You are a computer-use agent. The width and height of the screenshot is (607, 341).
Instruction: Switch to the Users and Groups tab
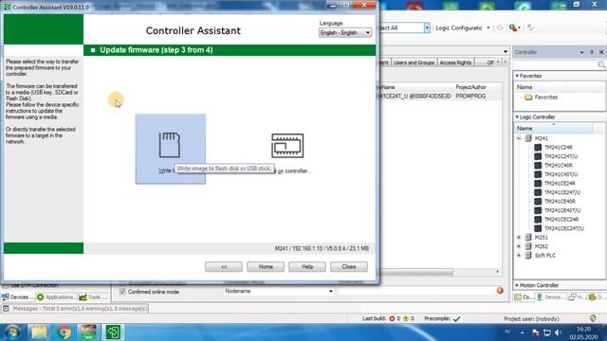tap(414, 63)
